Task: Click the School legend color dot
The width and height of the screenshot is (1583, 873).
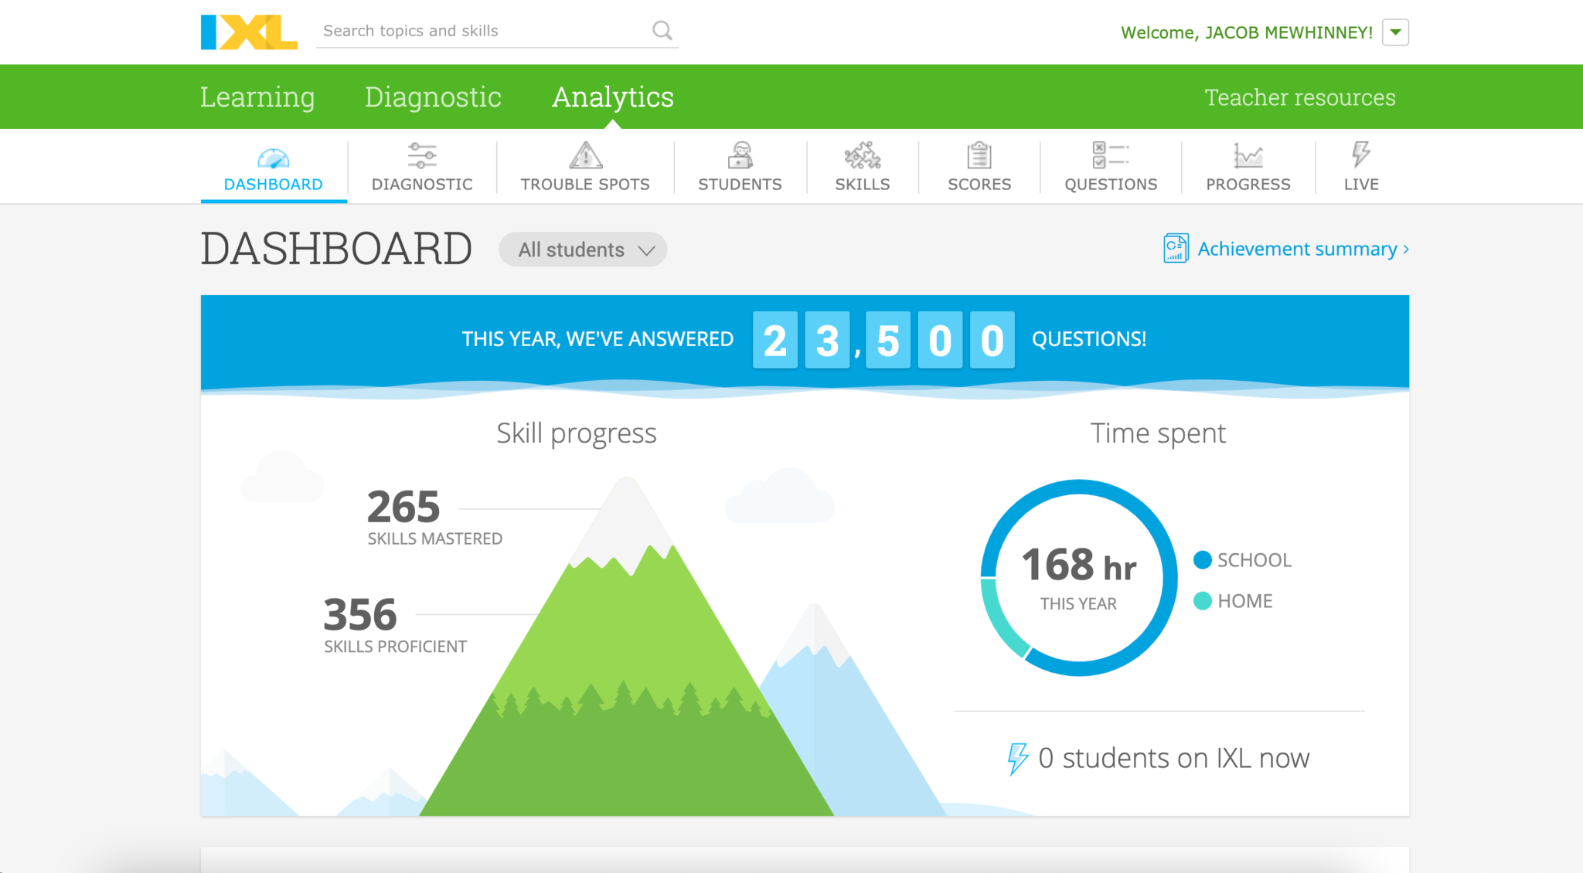Action: (x=1202, y=560)
